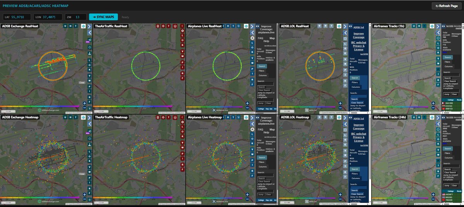Toggle K button in ADSB Exchange RealHeat

[89, 70]
